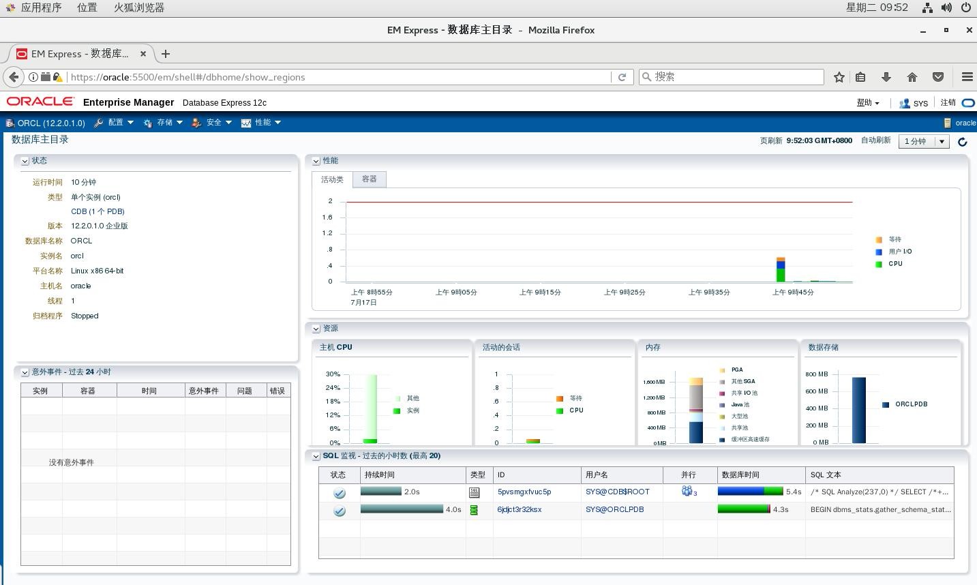This screenshot has width=977, height=585.
Task: Click the CPU legend green swatch in performance chart
Action: (879, 264)
